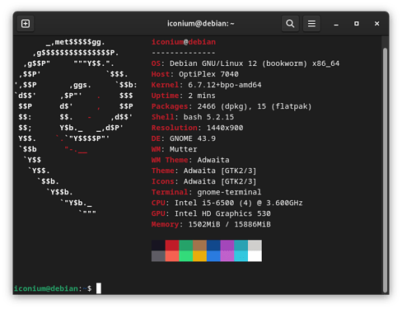Click the iconium@debian window title
Screen dimensions: 402x309
(201, 24)
